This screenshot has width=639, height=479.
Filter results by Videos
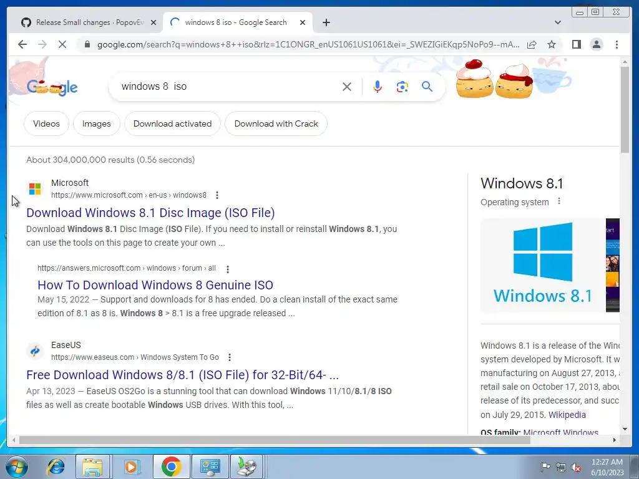click(x=46, y=123)
